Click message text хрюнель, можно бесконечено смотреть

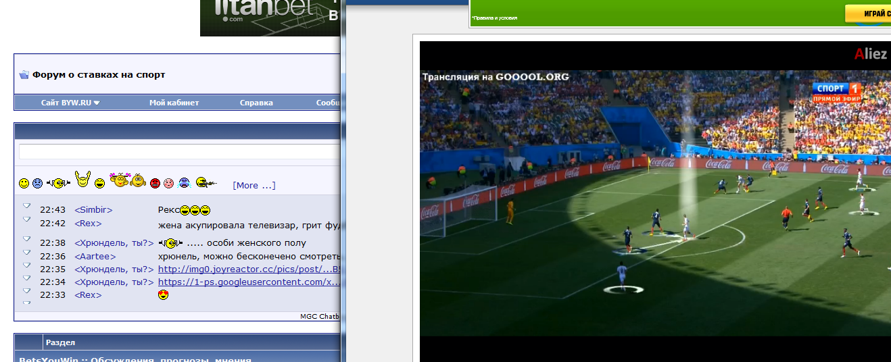coord(248,257)
